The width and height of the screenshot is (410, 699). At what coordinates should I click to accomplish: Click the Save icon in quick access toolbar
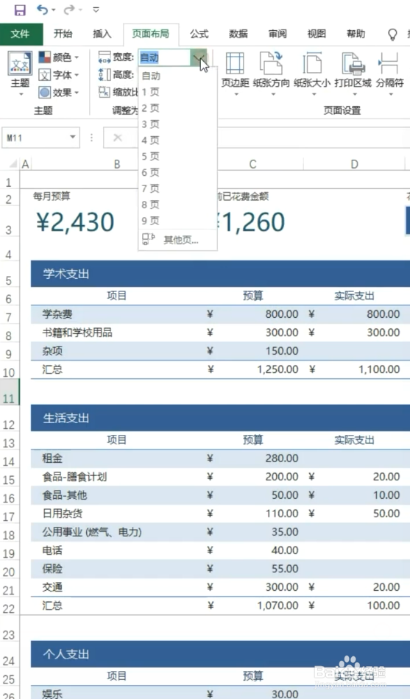pos(20,10)
